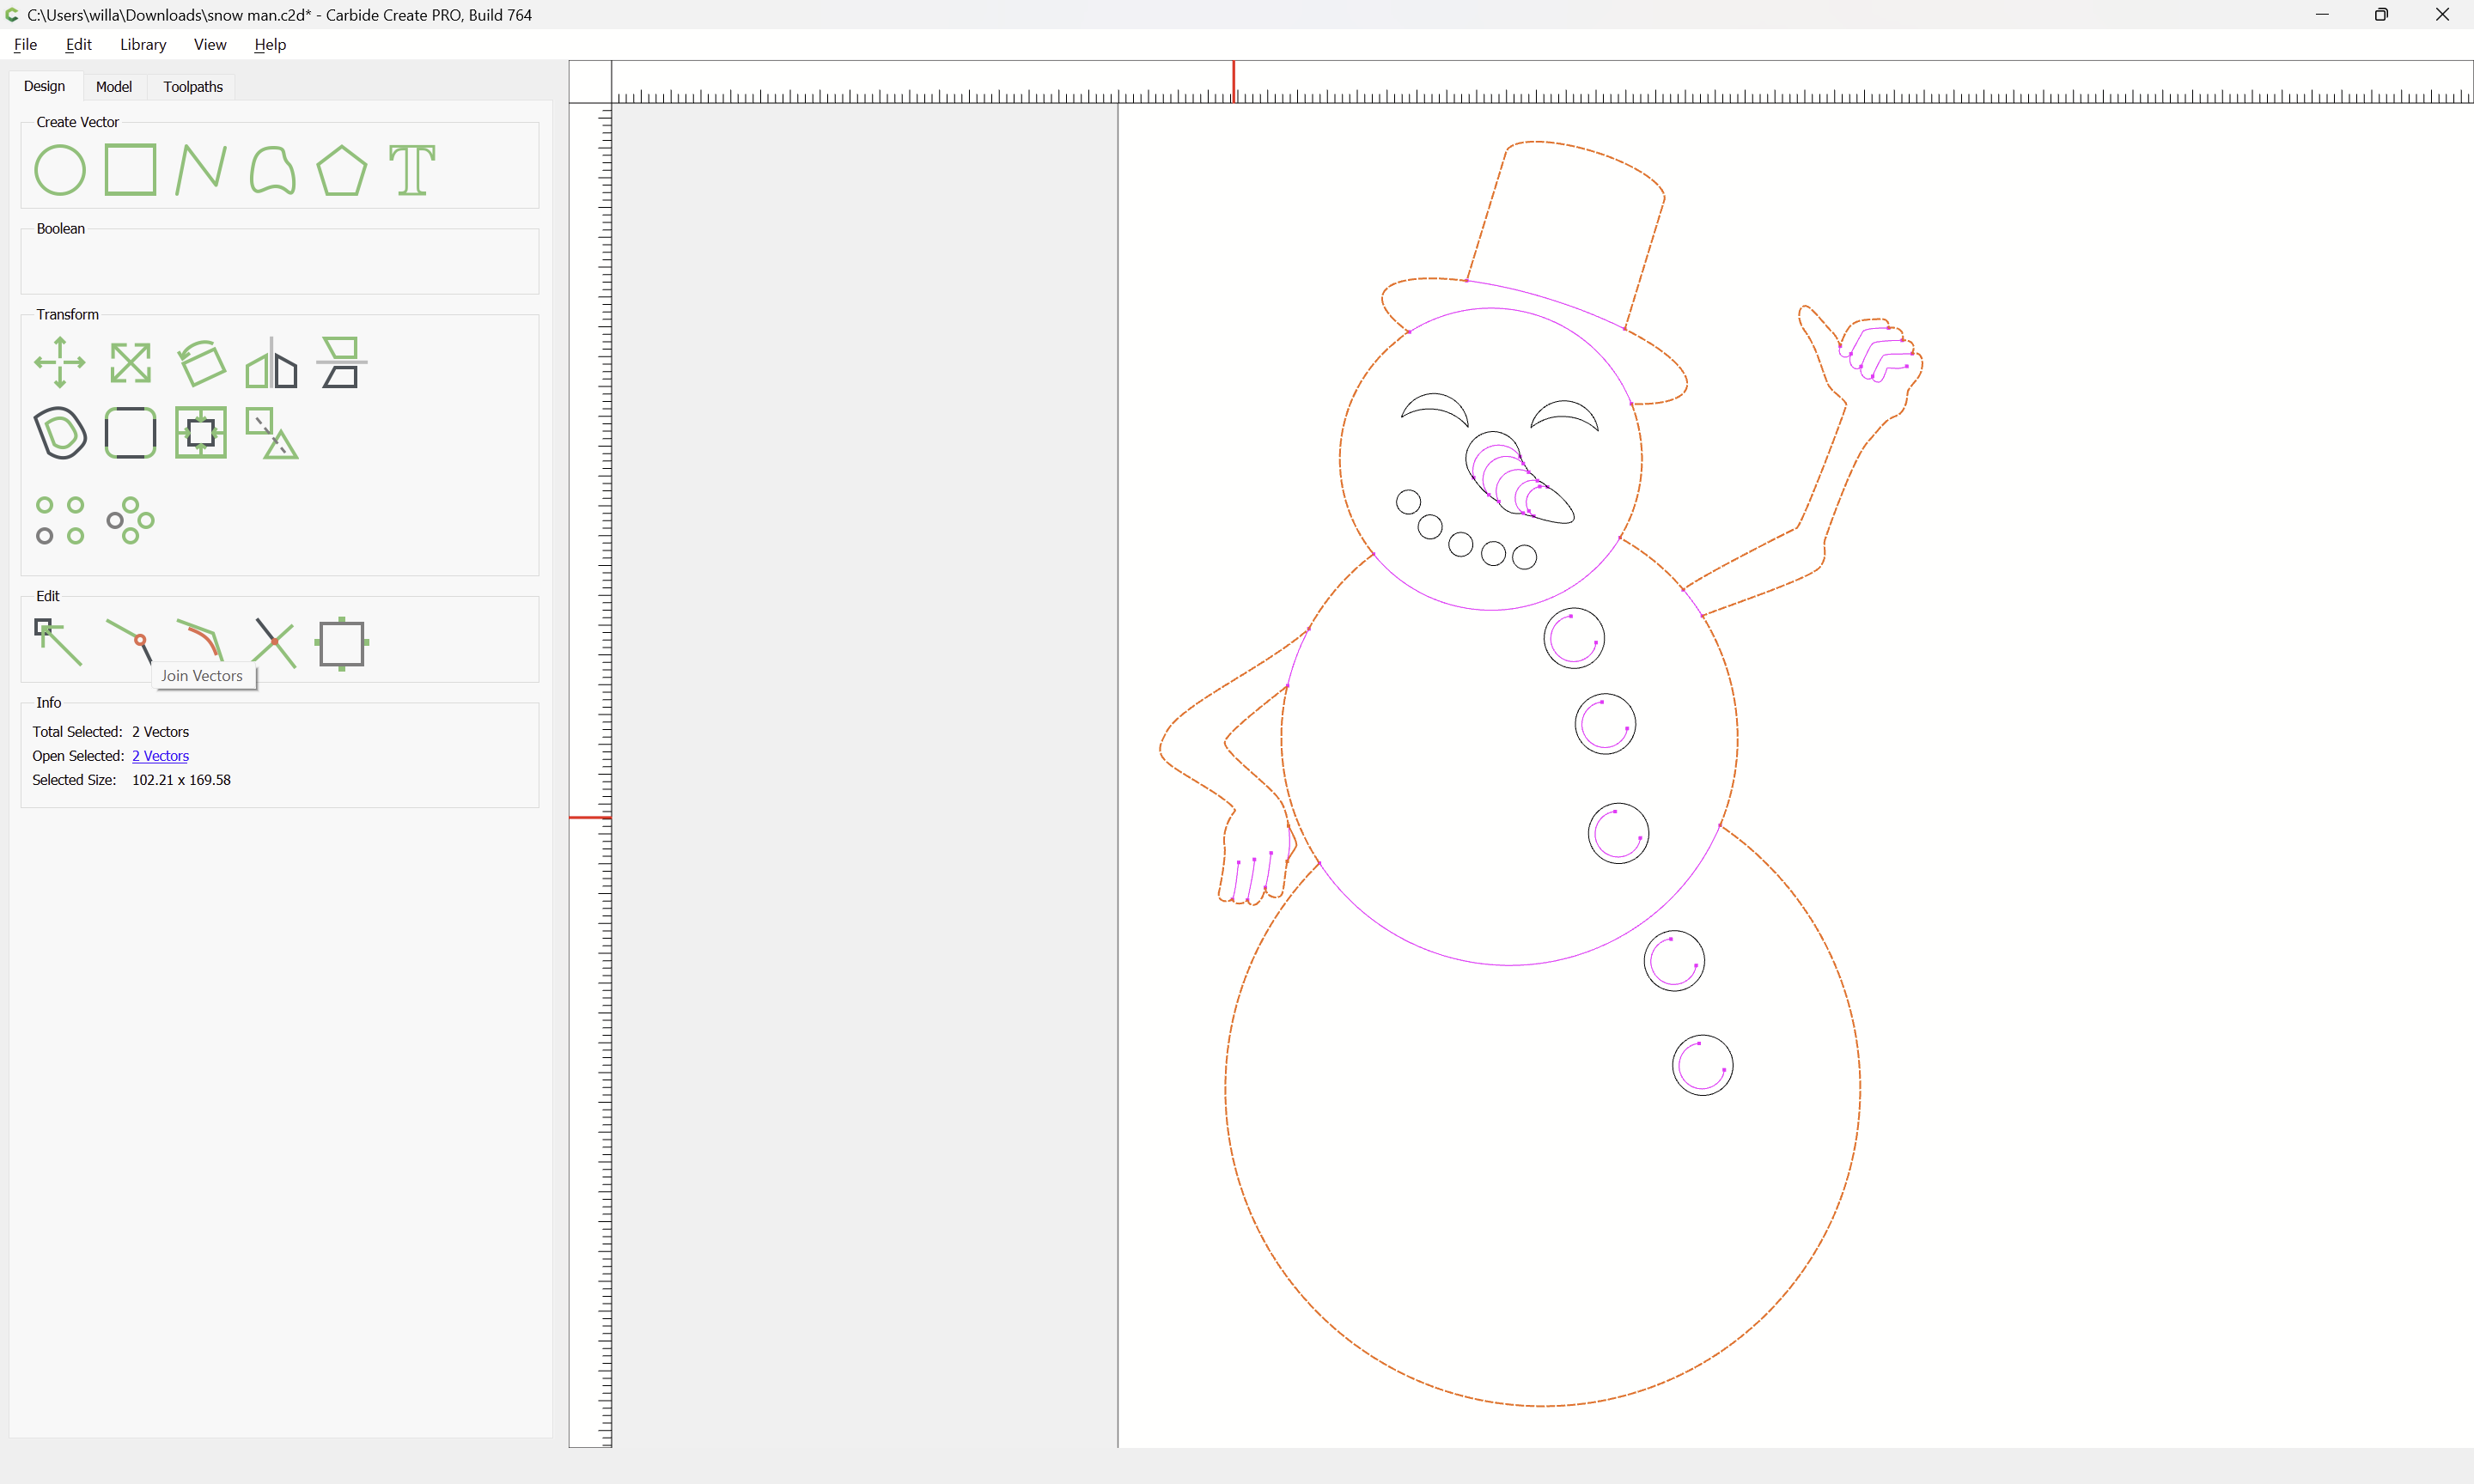Screen dimensions: 2474x1484
Task: Click the Scale transform tool
Action: click(130, 362)
